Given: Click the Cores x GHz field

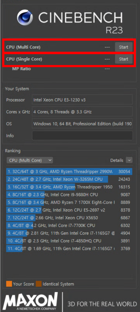Looking at the screenshot, I should tap(82, 112).
